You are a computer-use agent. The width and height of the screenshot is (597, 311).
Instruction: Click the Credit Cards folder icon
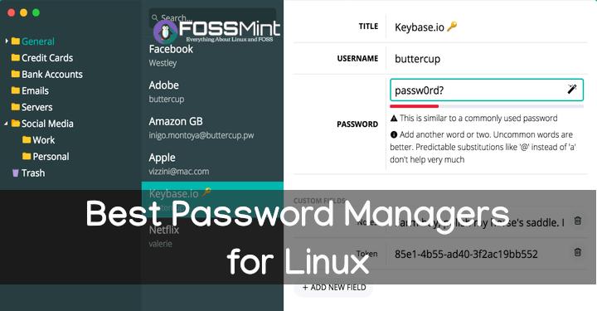(x=16, y=57)
